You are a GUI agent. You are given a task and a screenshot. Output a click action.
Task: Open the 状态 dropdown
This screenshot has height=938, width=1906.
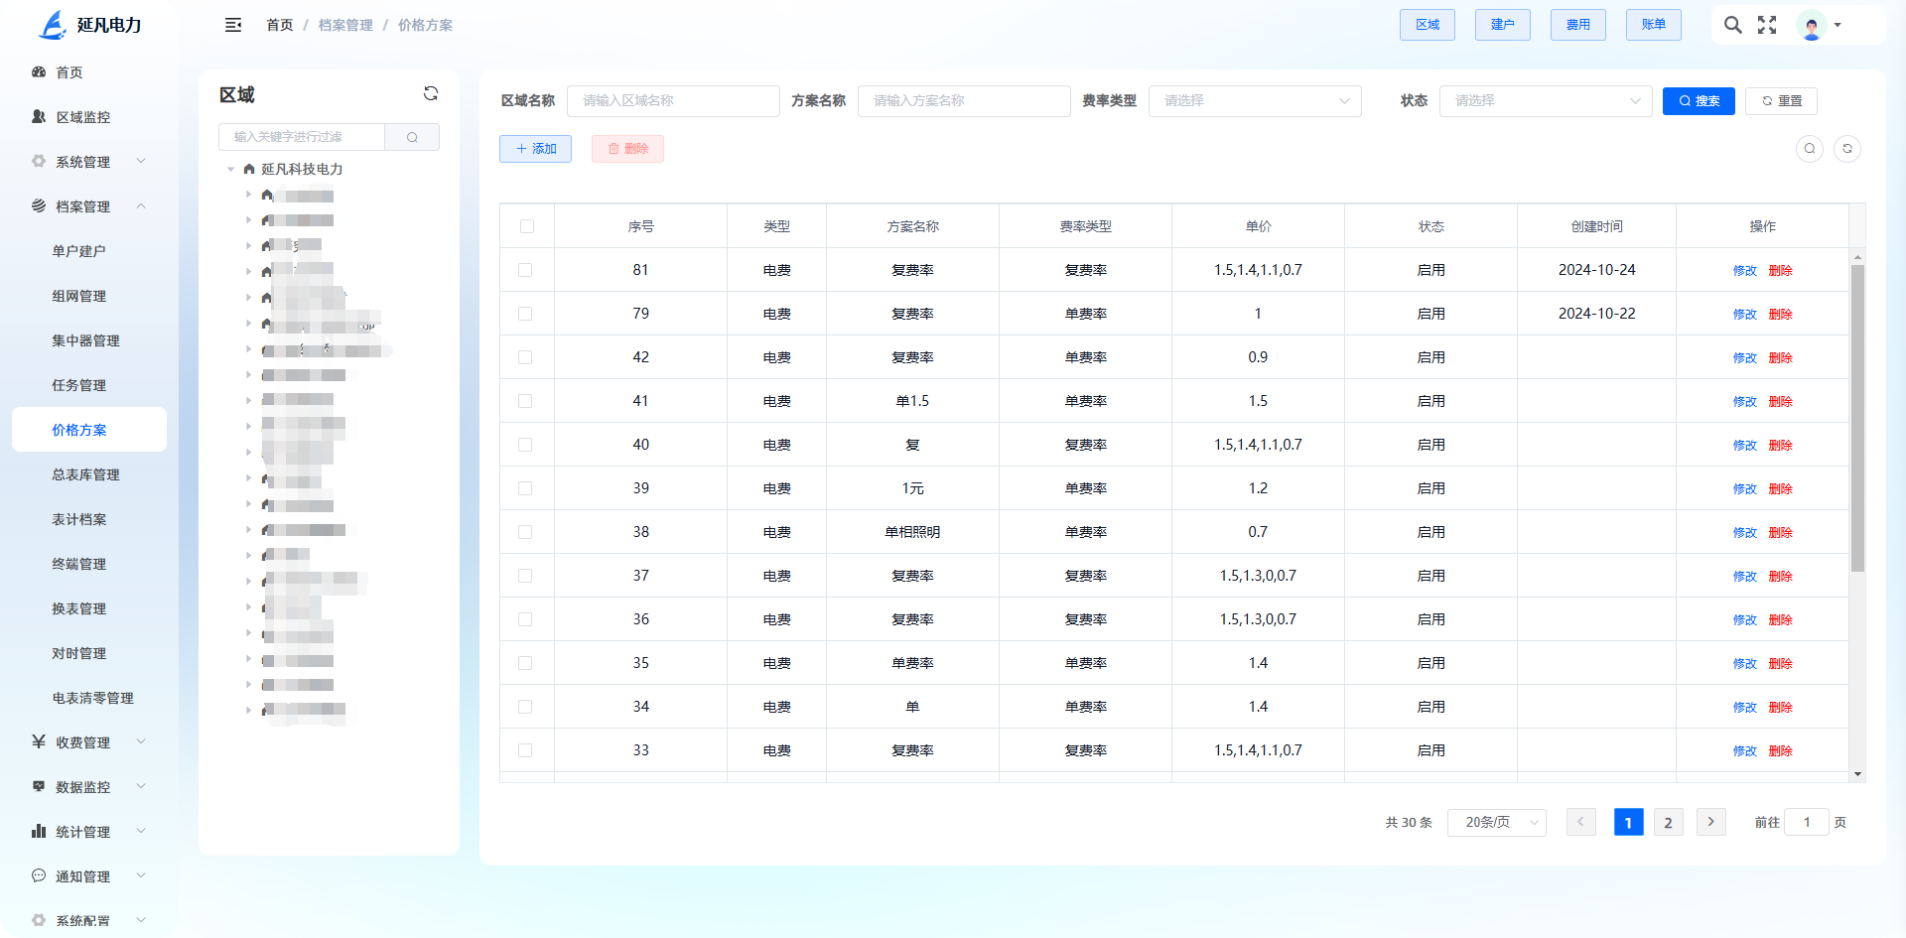(1545, 101)
